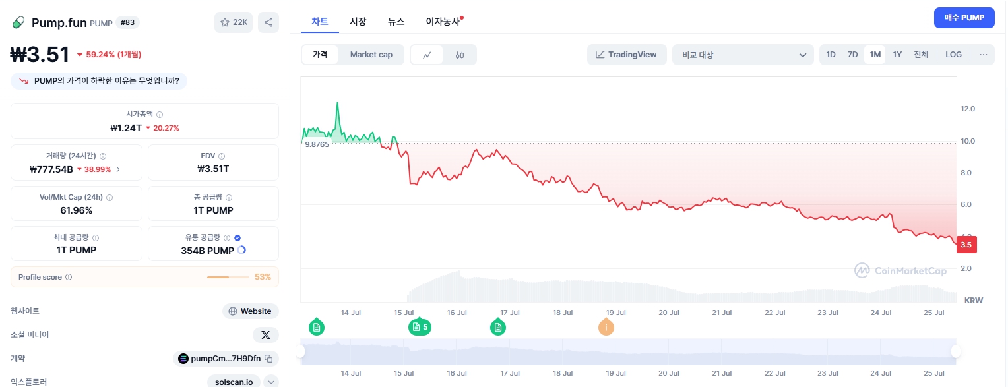Click the left handle of the chart range slider
Viewport: 1008px width, 387px height.
point(301,352)
